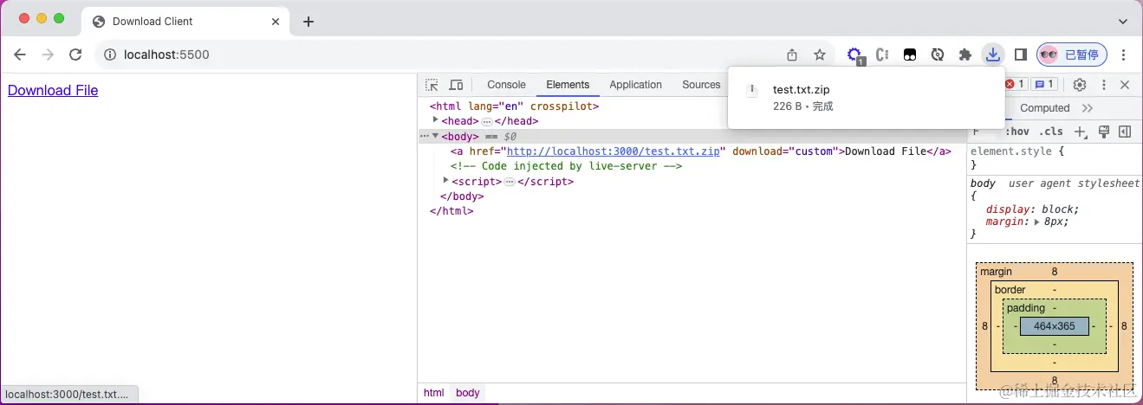Close the DevTools panel
1143x405 pixels.
(x=1125, y=85)
